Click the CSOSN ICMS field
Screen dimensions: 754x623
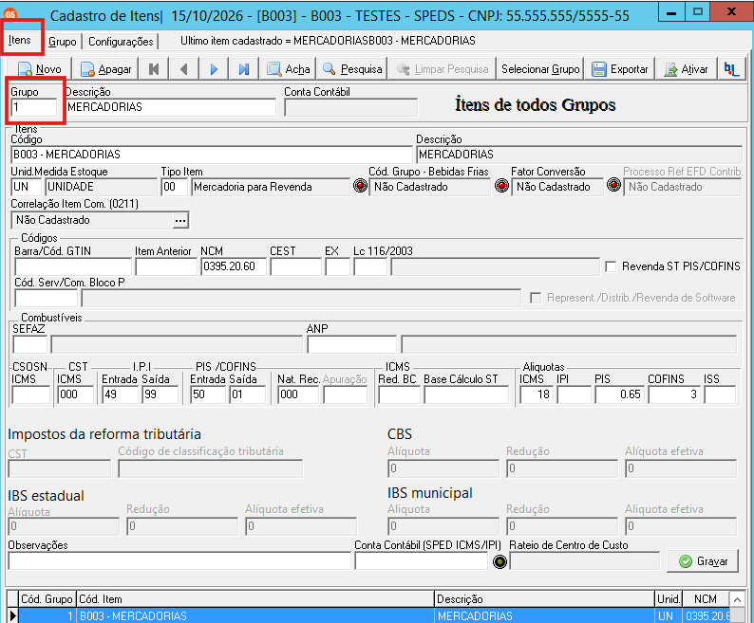30,394
